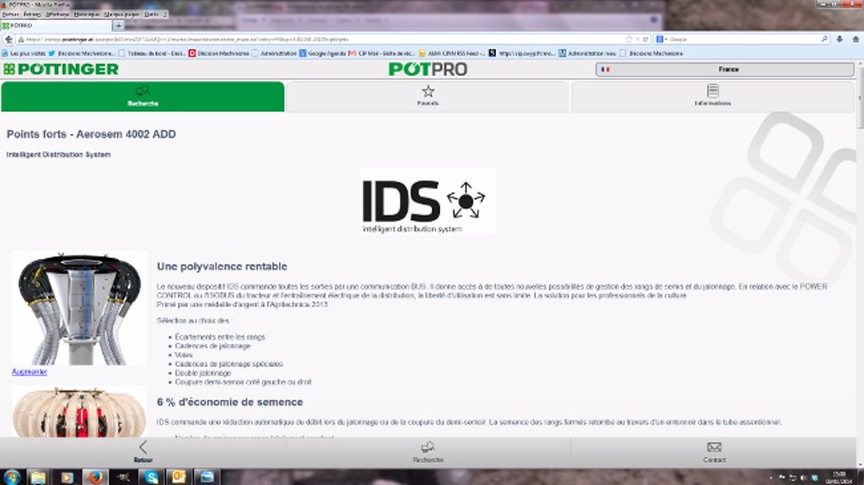This screenshot has width=864, height=485.
Task: Open the IDS distributor head image
Action: (79, 308)
